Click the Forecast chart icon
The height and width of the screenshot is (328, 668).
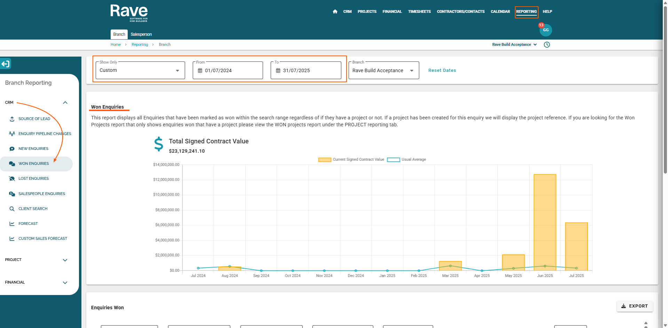(12, 224)
